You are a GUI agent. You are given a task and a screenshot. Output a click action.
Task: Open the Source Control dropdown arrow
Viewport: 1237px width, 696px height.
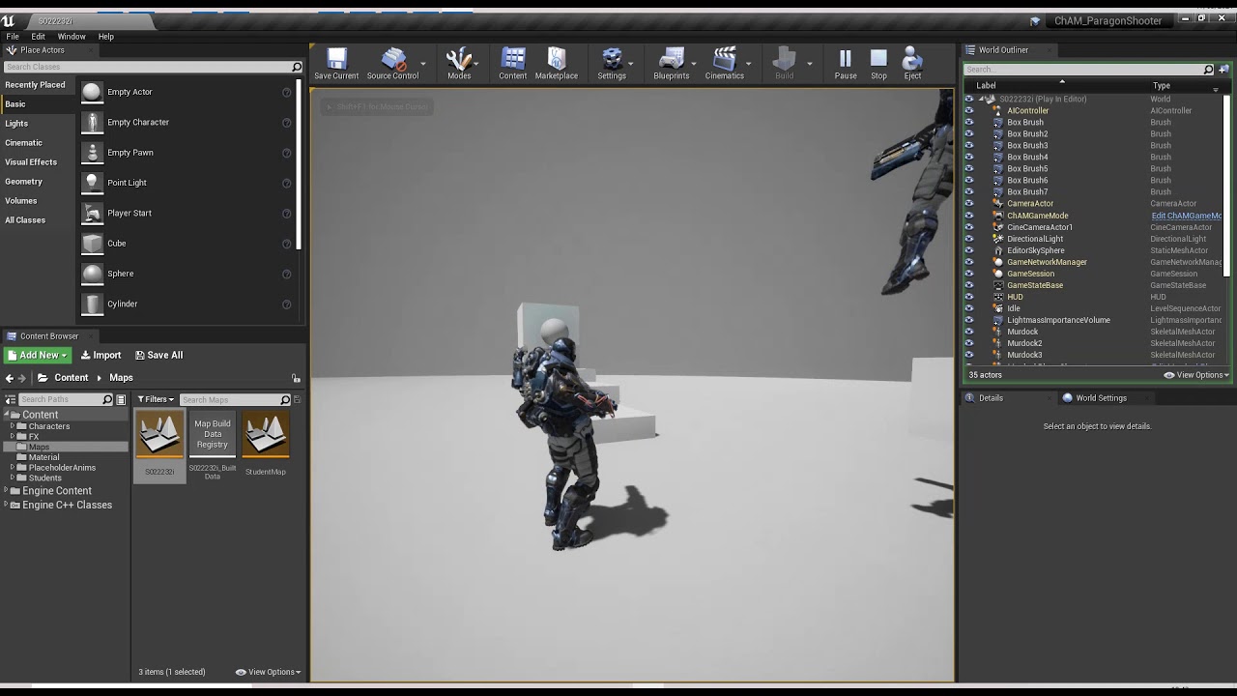click(x=423, y=64)
